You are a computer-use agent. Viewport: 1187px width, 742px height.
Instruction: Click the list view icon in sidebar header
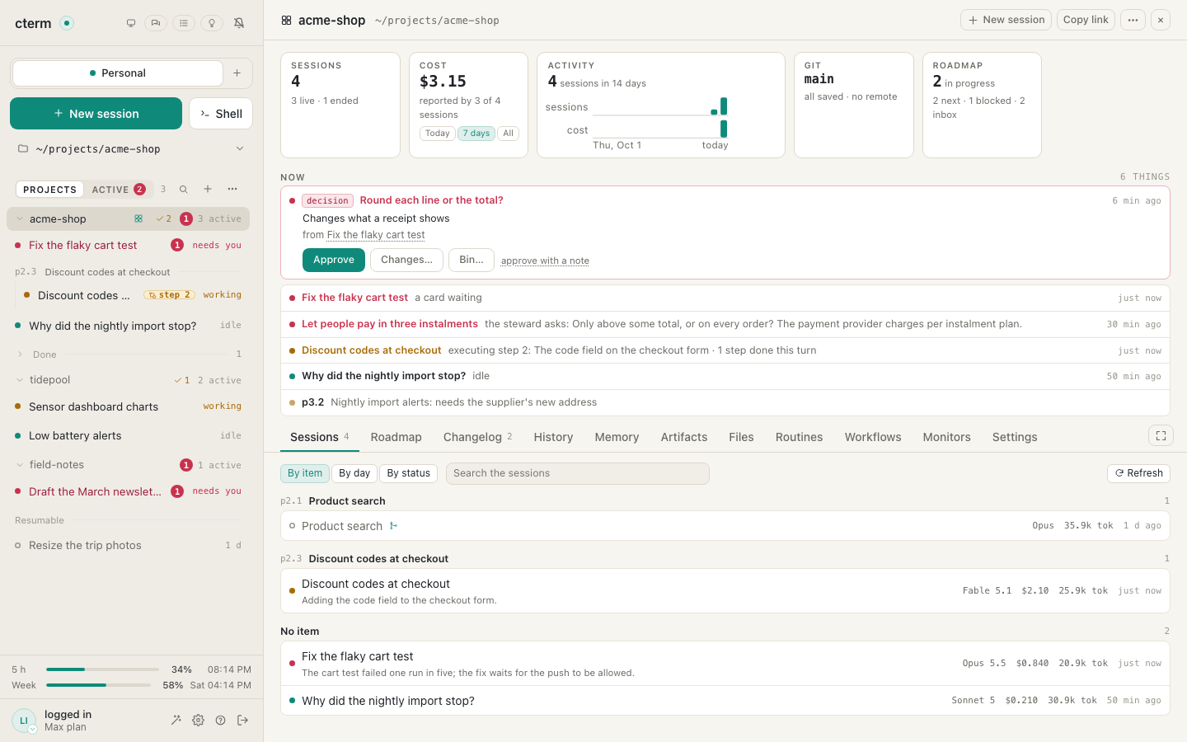[x=184, y=23]
